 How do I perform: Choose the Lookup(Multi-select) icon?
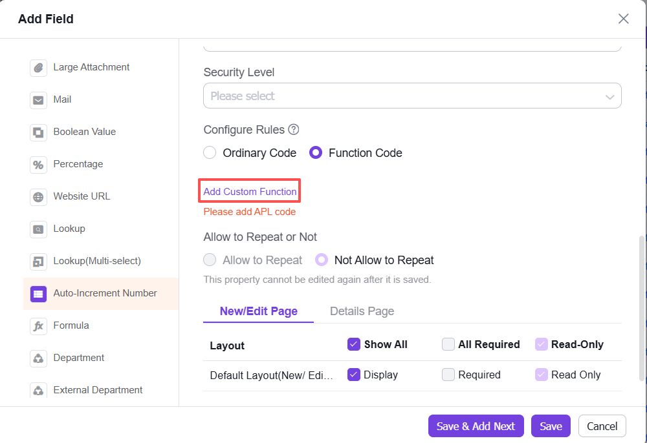click(x=38, y=262)
